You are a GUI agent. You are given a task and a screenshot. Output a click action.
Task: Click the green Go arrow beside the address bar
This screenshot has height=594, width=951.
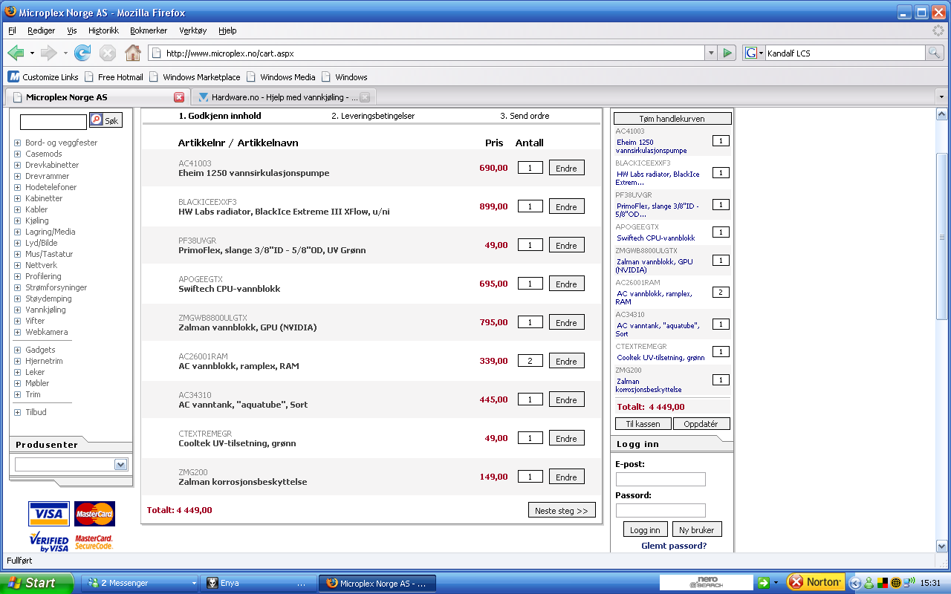[x=727, y=53]
